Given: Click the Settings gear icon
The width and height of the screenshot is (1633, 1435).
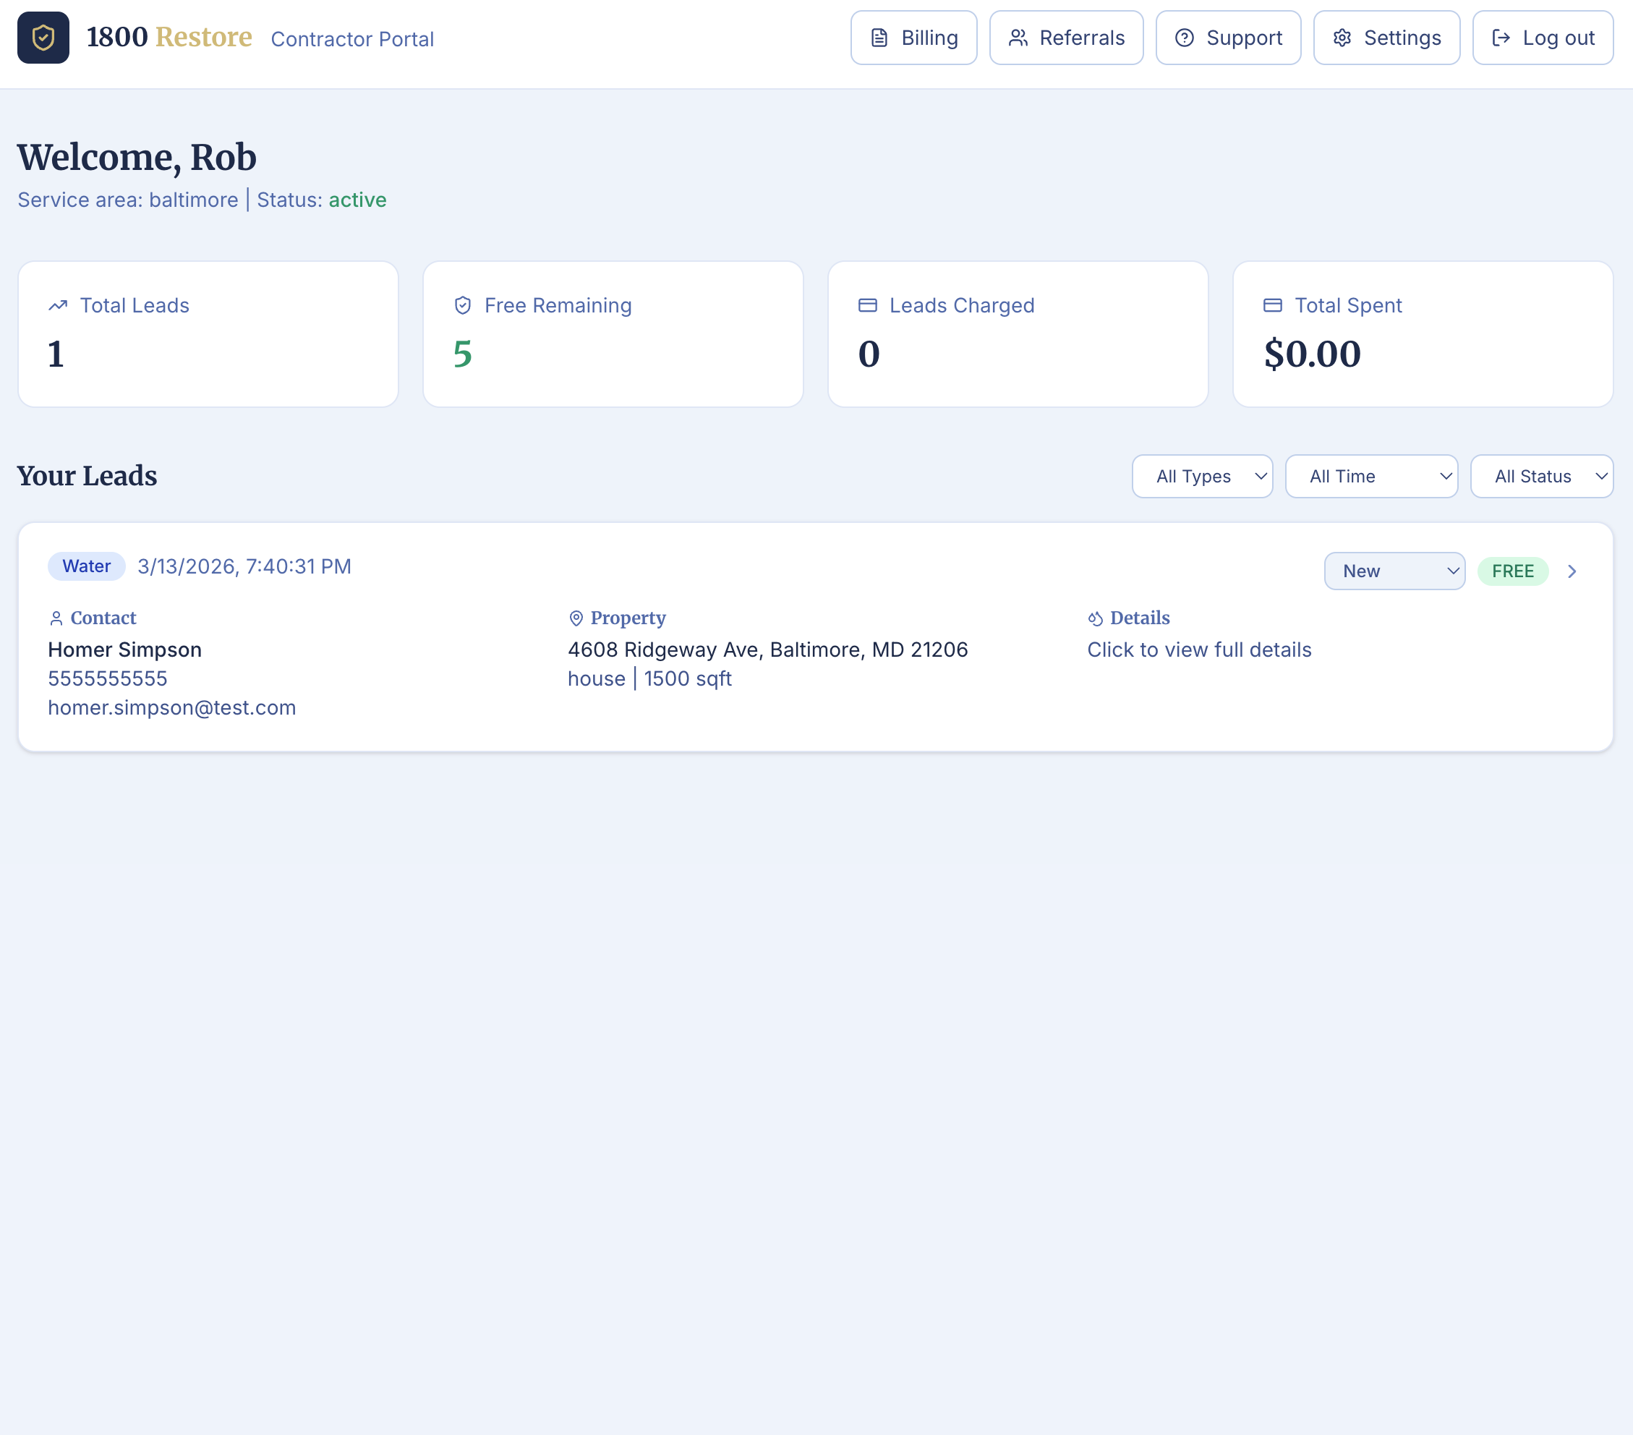Looking at the screenshot, I should pos(1342,37).
